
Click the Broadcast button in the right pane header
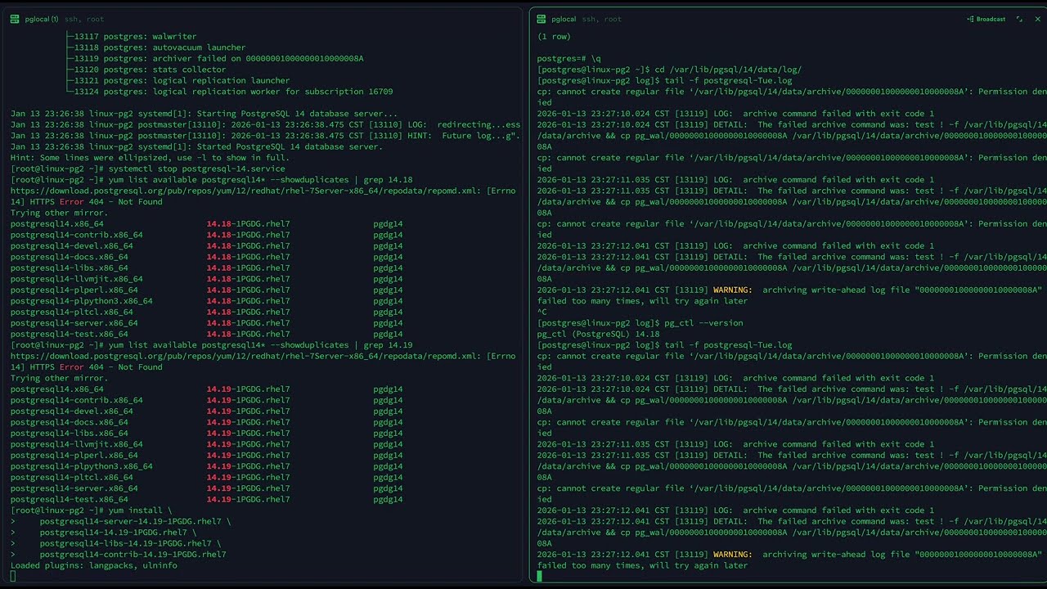986,19
